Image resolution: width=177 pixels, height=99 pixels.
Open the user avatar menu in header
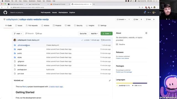(x=154, y=13)
